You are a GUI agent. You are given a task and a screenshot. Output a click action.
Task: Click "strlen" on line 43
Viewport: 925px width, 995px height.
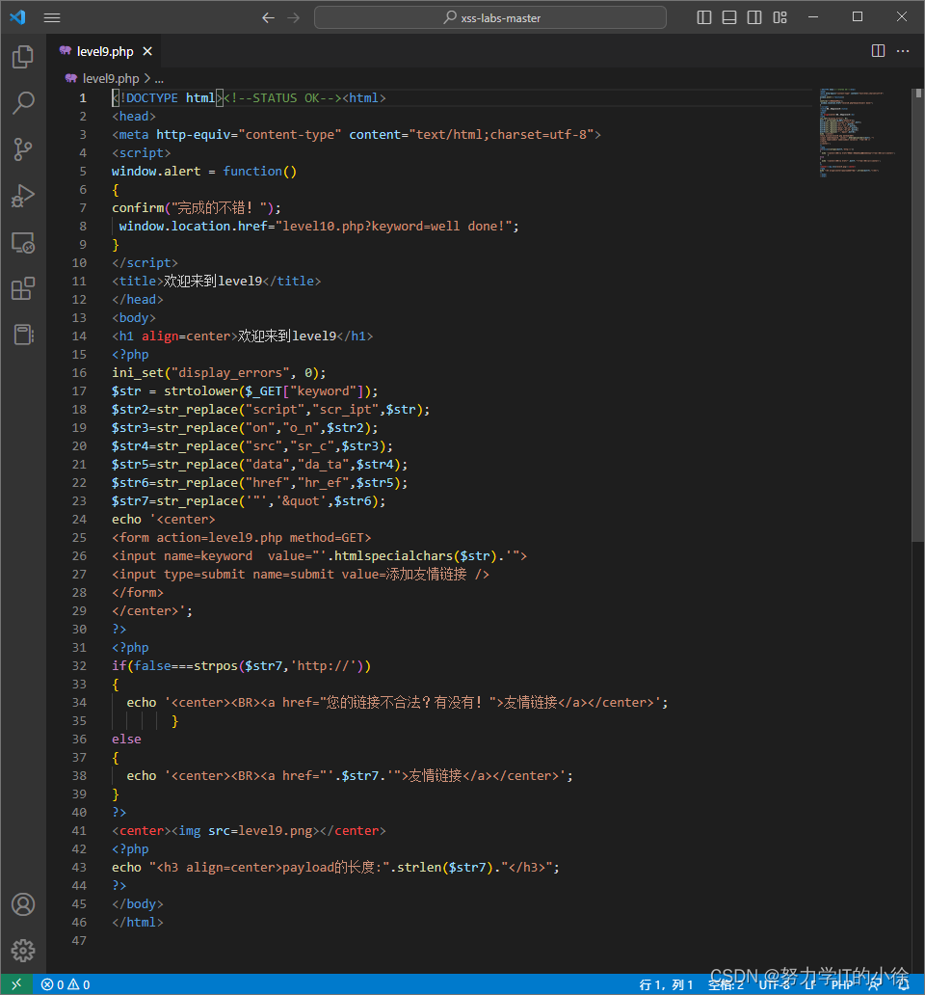[419, 868]
